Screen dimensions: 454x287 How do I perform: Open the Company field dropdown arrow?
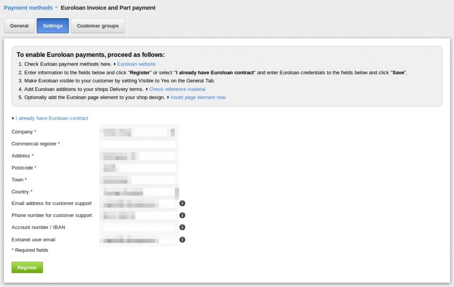[x=172, y=132]
